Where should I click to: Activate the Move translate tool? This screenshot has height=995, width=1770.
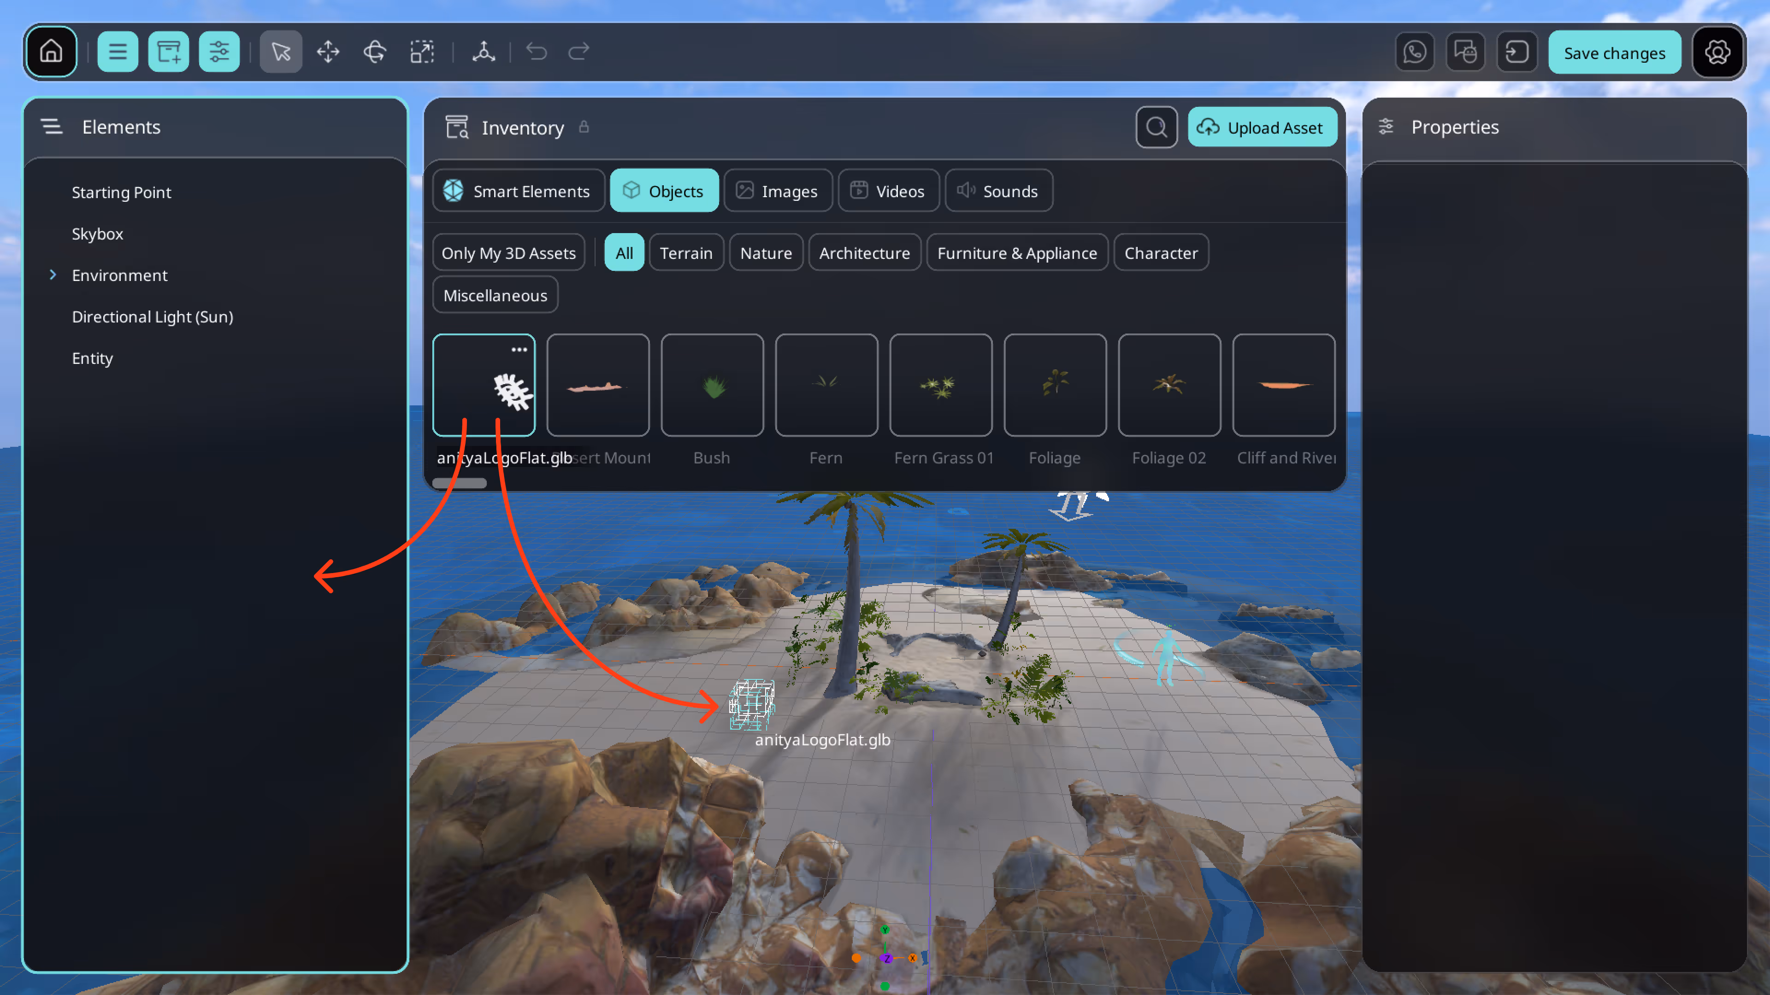click(x=328, y=52)
